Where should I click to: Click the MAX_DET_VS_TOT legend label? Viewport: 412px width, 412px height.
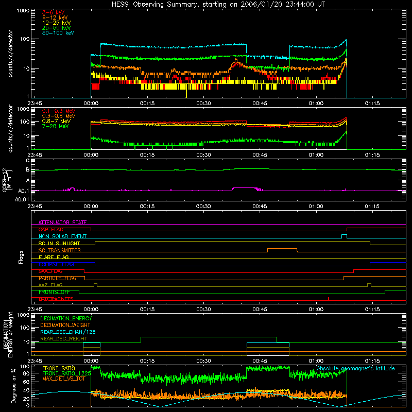pyautogui.click(x=63, y=379)
